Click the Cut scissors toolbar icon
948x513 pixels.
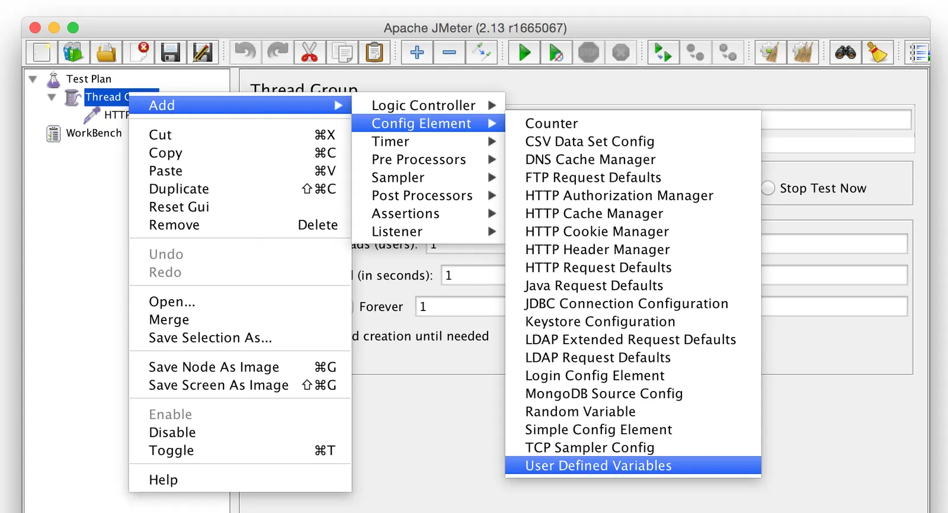coord(309,53)
